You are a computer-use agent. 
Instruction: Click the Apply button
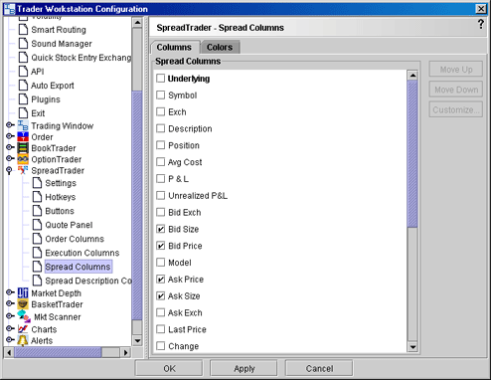click(x=245, y=369)
